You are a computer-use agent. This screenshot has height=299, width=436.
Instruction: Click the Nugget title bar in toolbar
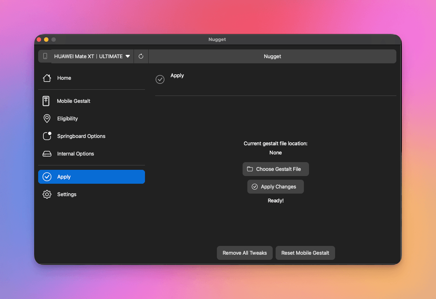(x=272, y=56)
